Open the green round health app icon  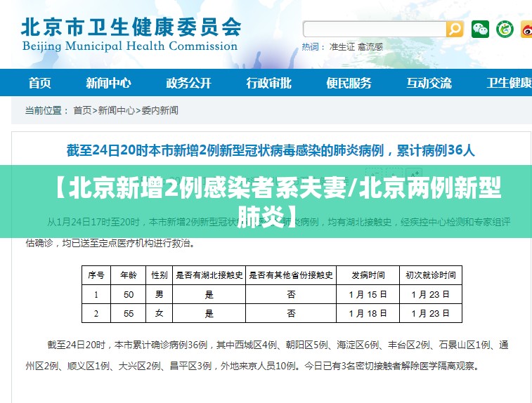(505, 29)
